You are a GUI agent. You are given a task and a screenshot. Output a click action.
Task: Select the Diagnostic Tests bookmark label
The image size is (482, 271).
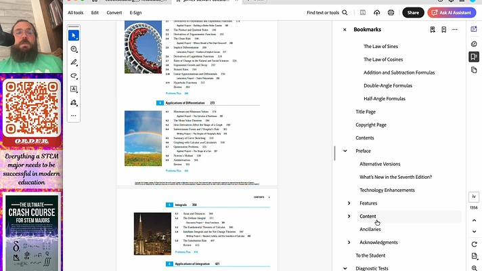pyautogui.click(x=372, y=268)
